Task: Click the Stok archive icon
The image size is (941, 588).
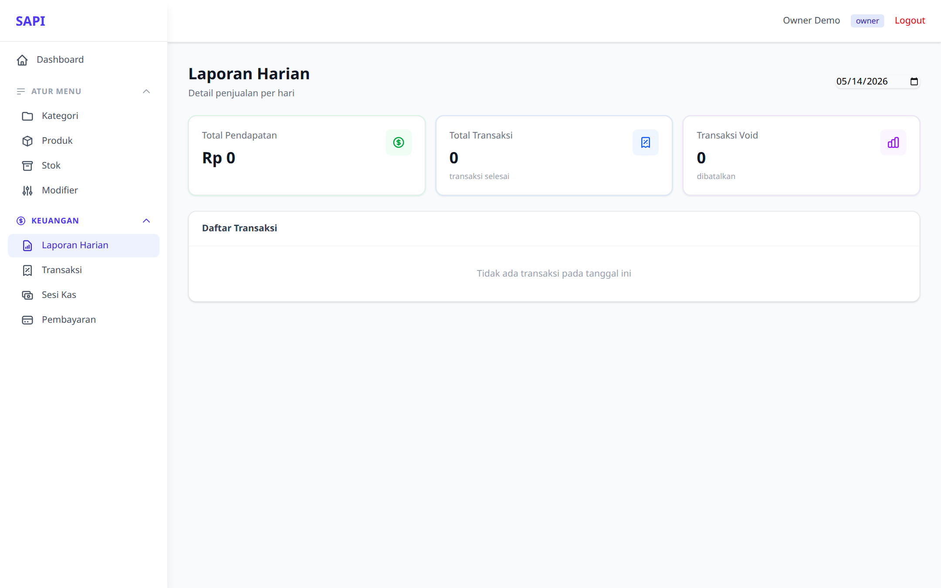Action: point(27,166)
